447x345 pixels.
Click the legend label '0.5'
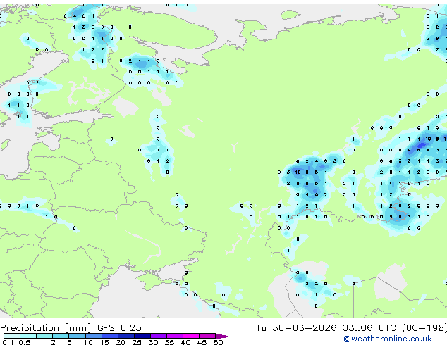tap(25, 342)
